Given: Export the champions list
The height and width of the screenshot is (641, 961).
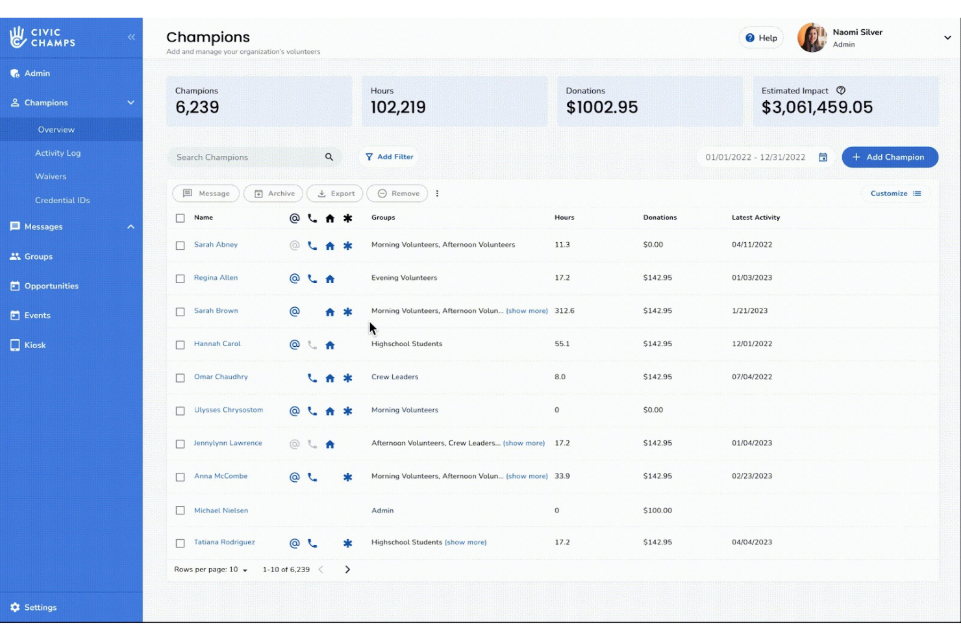Looking at the screenshot, I should (334, 193).
